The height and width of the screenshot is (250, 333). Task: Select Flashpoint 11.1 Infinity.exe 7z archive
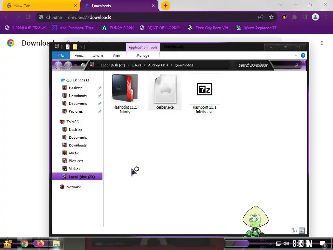tap(204, 93)
